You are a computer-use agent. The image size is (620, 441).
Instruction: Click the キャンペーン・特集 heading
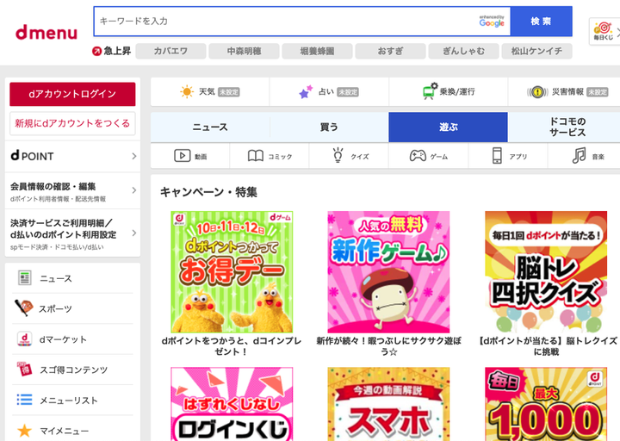click(208, 192)
